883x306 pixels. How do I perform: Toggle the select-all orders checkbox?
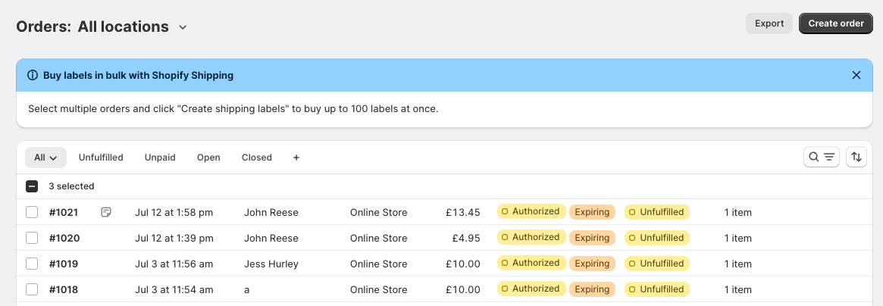coord(32,186)
